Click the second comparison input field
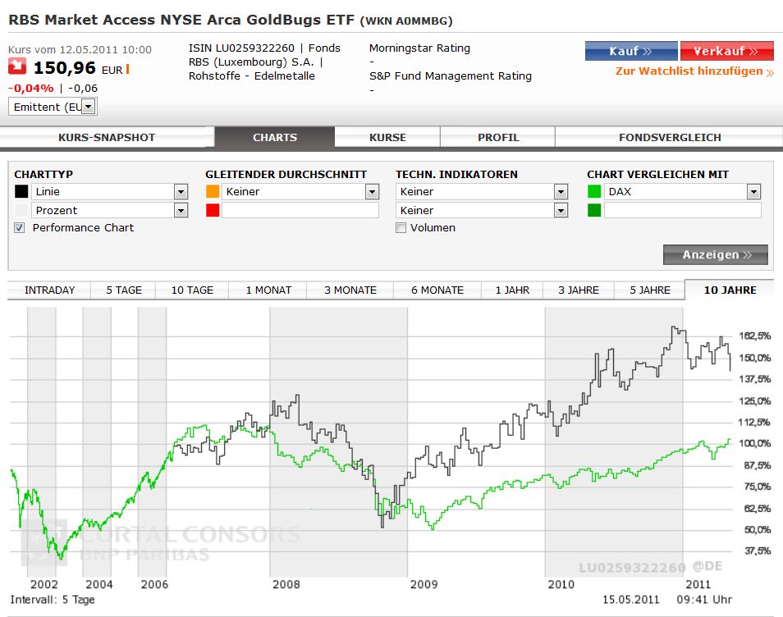The width and height of the screenshot is (783, 617). pyautogui.click(x=683, y=211)
